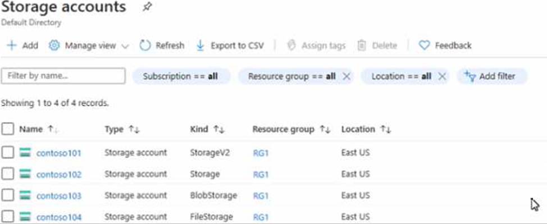Screen dimensions: 547x224
Task: Click the Assign tags icon
Action: [x=291, y=45]
